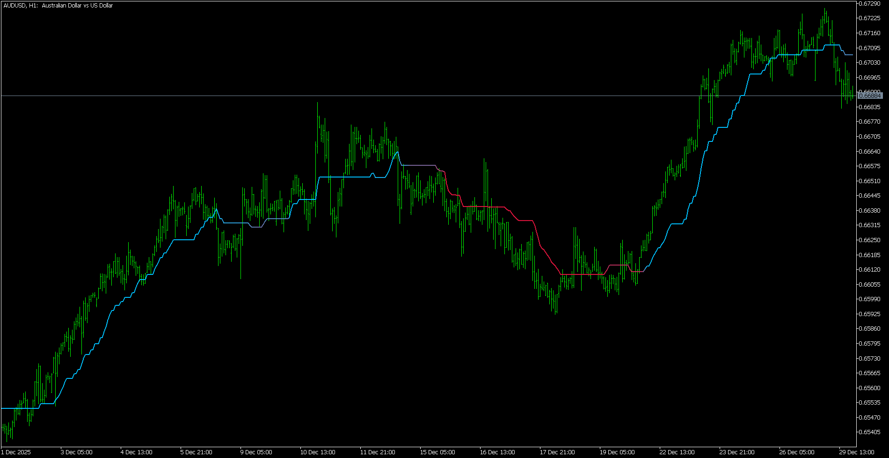Click the 0.65665 price axis label
Screen dimensions: 889x458
coord(870,373)
